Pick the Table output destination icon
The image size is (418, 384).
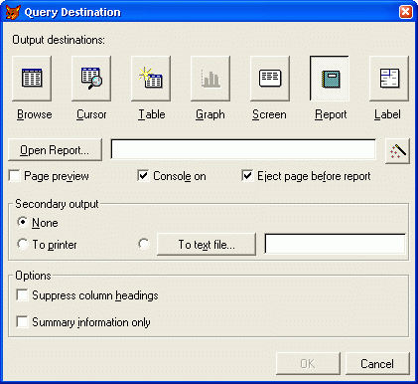[151, 79]
